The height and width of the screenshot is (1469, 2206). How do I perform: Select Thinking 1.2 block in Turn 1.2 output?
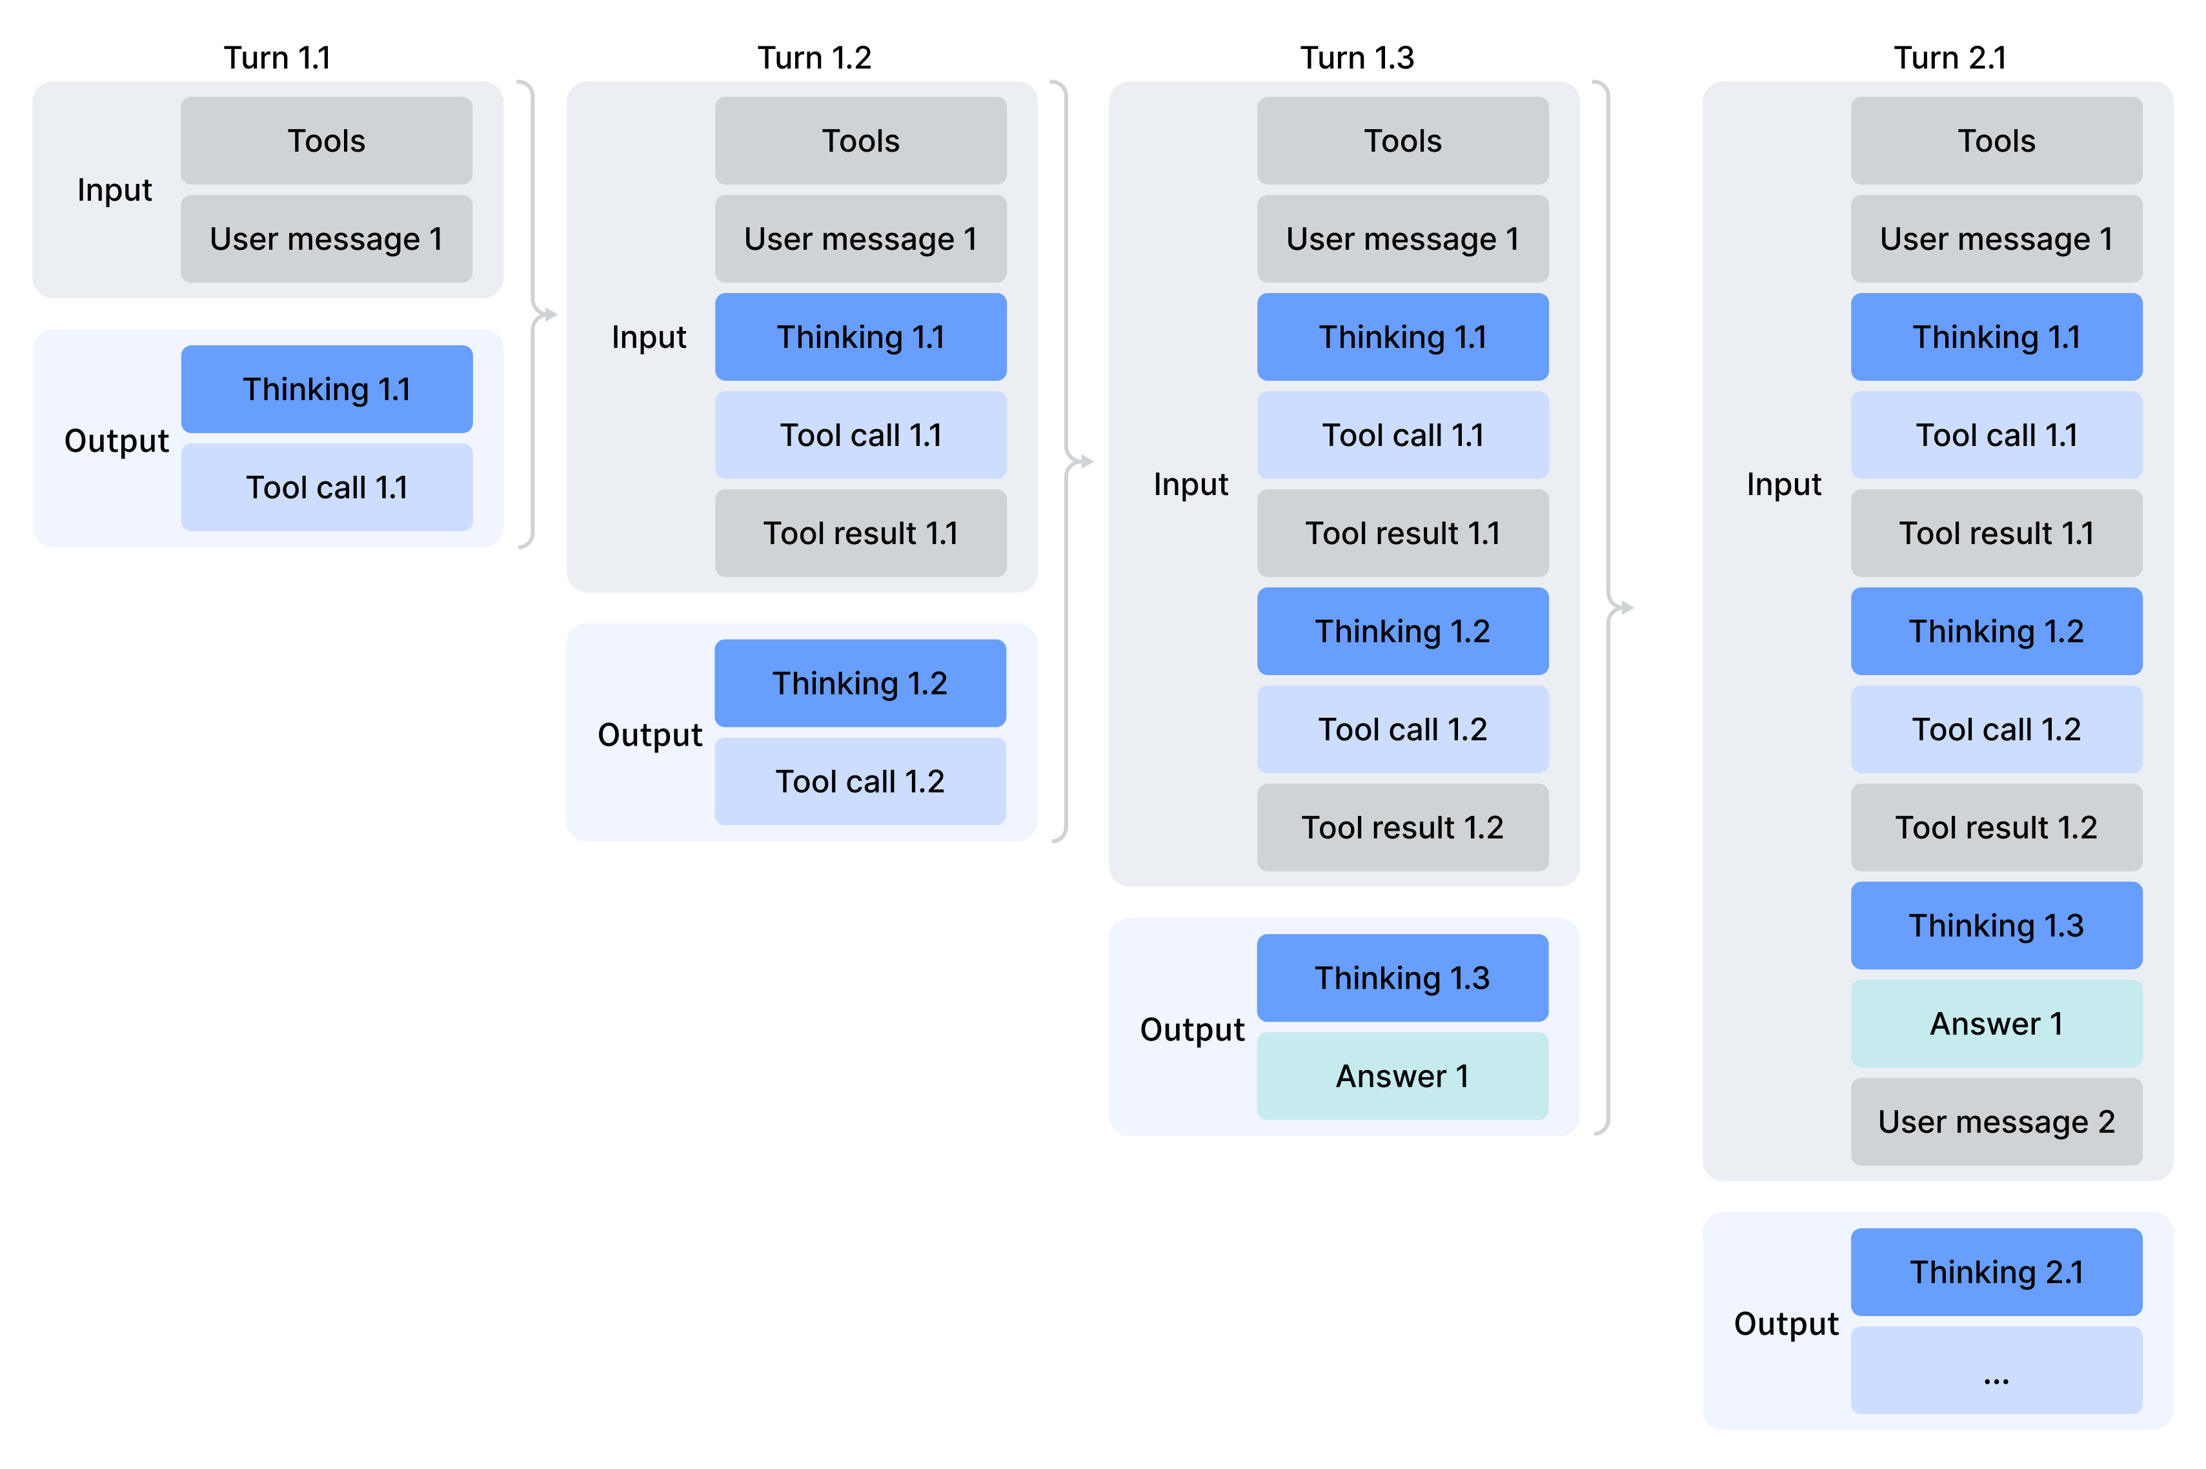(x=860, y=683)
